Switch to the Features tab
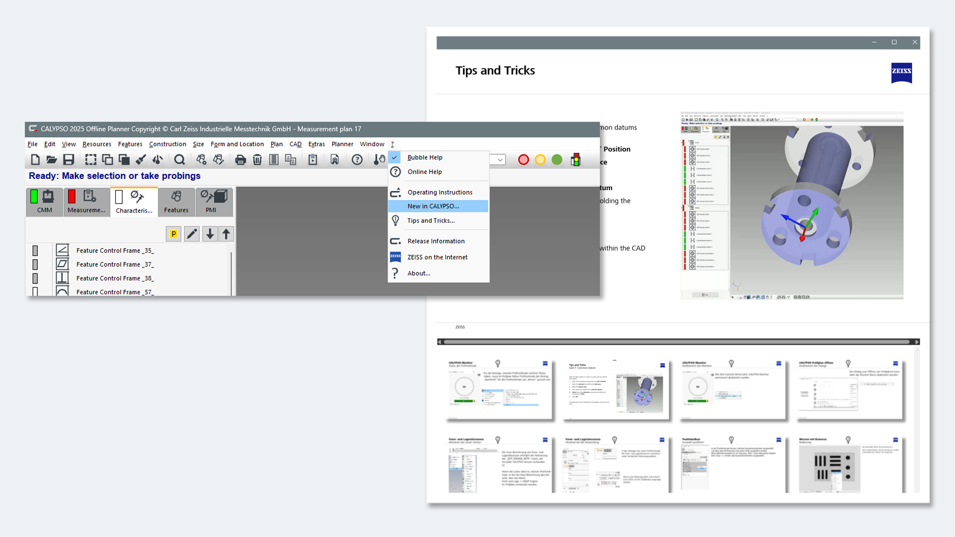The width and height of the screenshot is (955, 537). [x=176, y=202]
